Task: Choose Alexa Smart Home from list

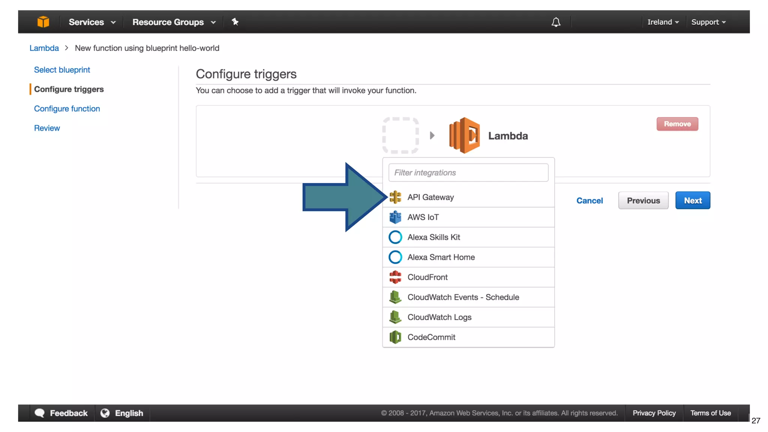Action: tap(441, 257)
